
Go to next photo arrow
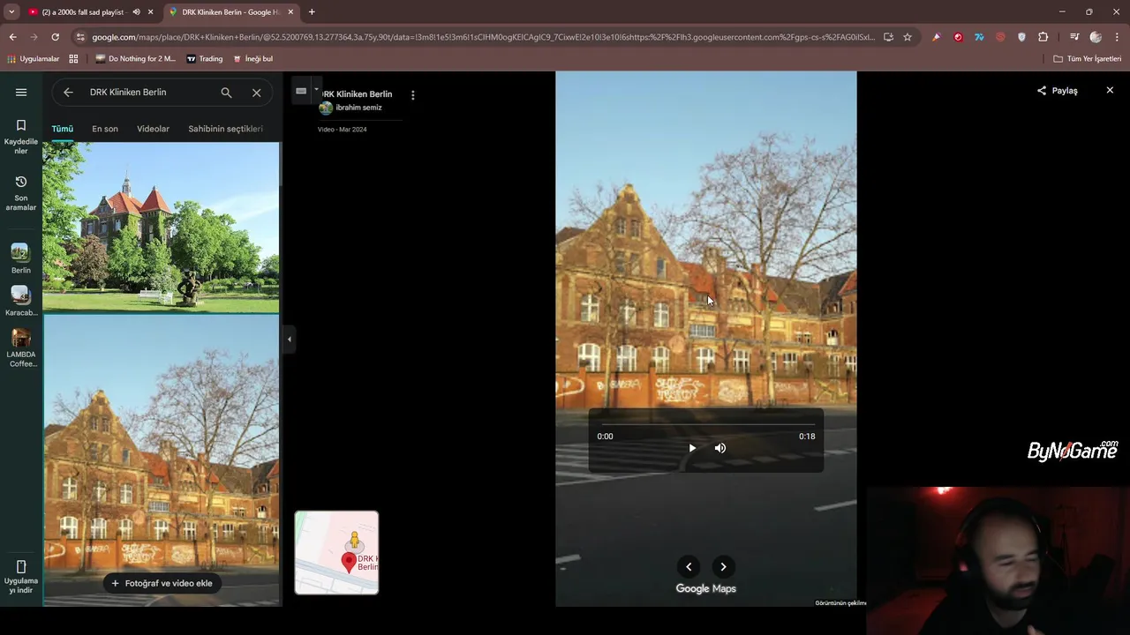click(x=723, y=567)
